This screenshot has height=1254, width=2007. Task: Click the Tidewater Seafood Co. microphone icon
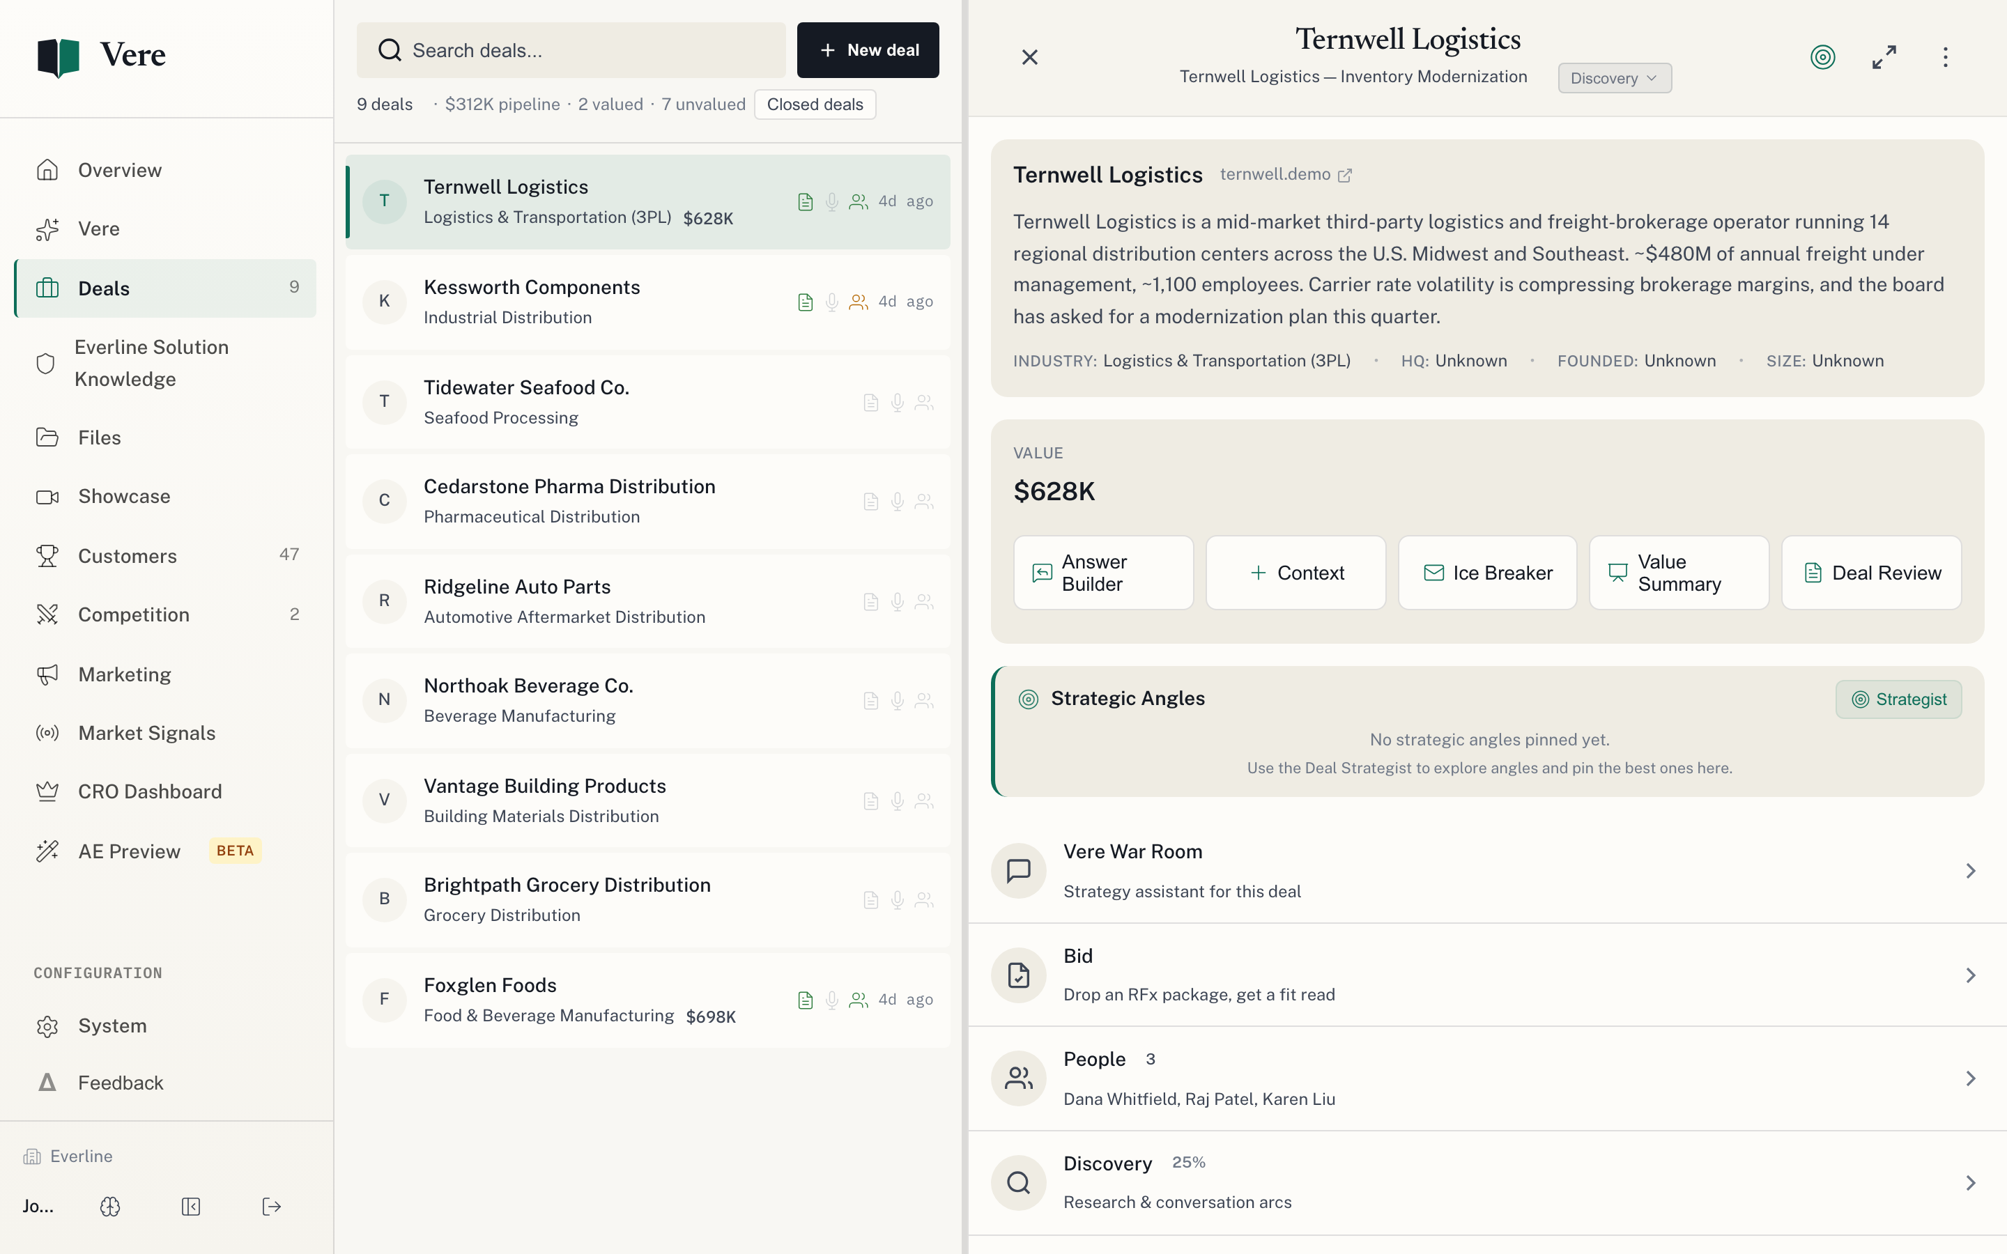(898, 402)
